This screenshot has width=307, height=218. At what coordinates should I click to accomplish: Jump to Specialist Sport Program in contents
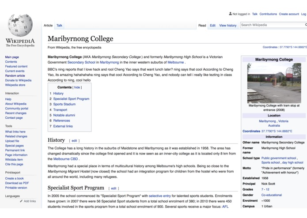pos(71,99)
